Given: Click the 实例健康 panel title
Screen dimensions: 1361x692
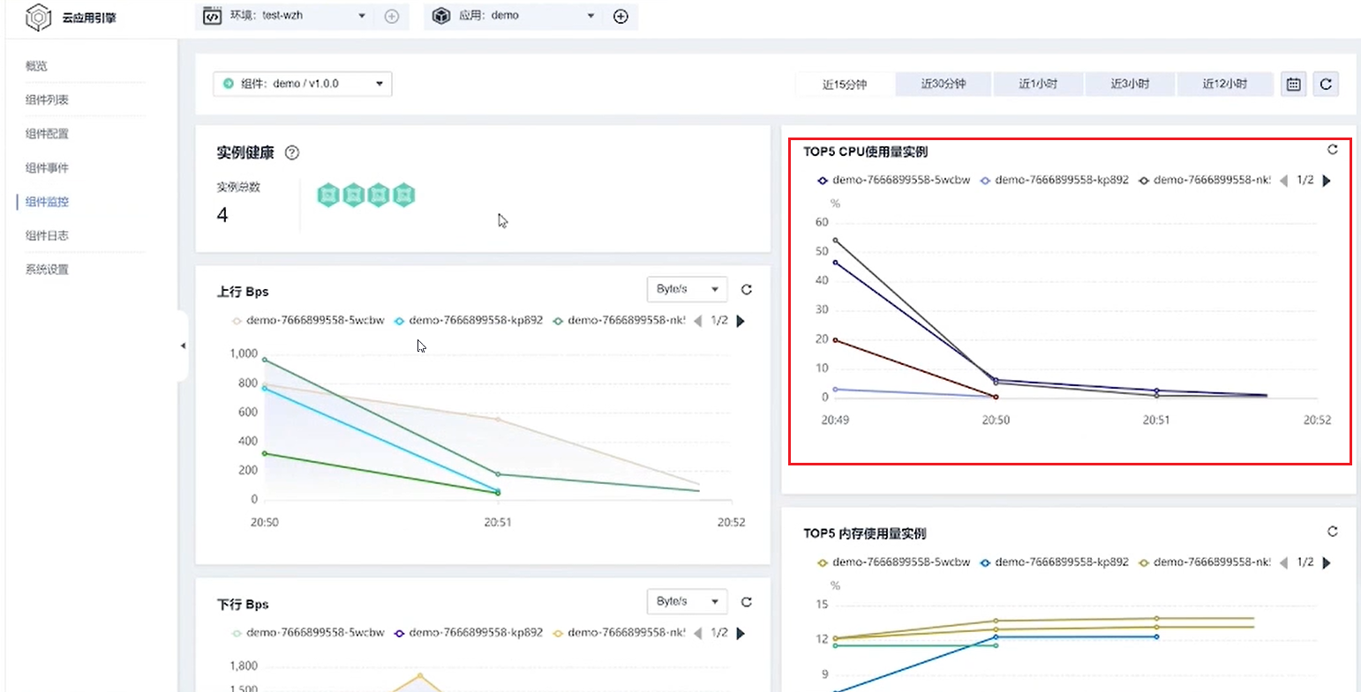Looking at the screenshot, I should 245,153.
